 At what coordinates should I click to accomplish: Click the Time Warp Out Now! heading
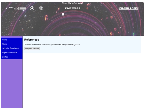point(73,3)
